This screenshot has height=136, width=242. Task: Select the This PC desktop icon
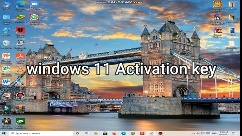[x=6, y=5]
